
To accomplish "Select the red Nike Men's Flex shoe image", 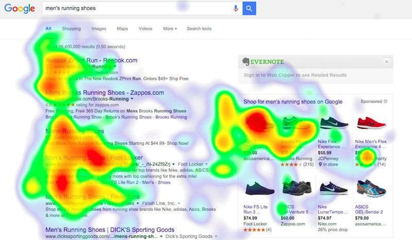I will (x=371, y=123).
